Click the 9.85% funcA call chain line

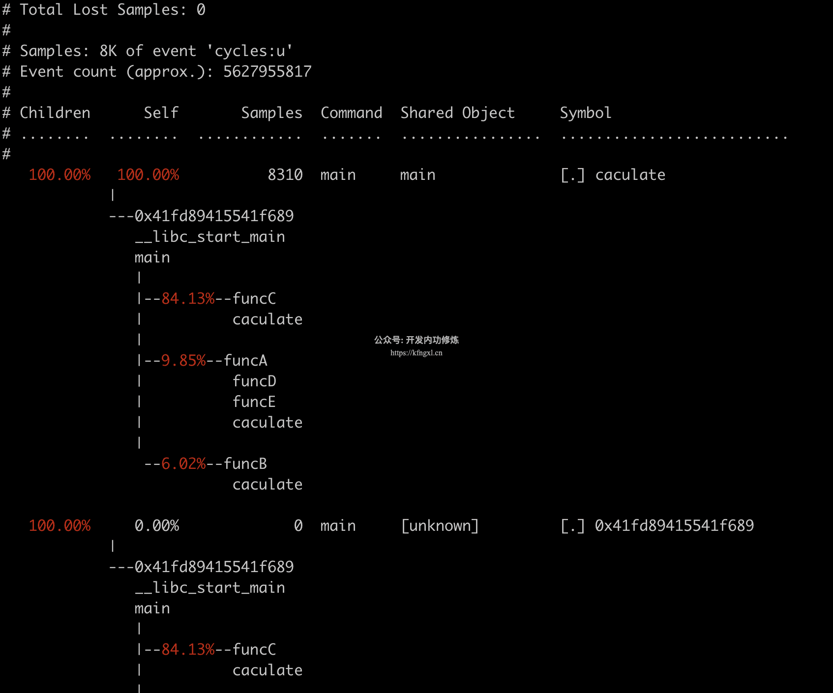point(202,360)
